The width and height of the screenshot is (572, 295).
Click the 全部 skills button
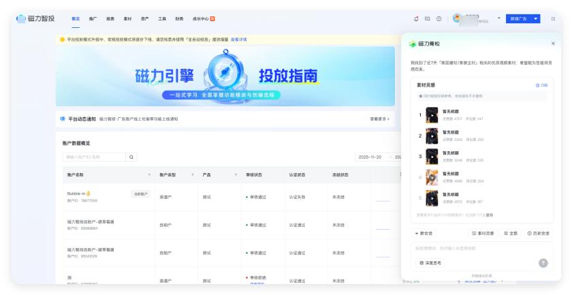pos(510,233)
